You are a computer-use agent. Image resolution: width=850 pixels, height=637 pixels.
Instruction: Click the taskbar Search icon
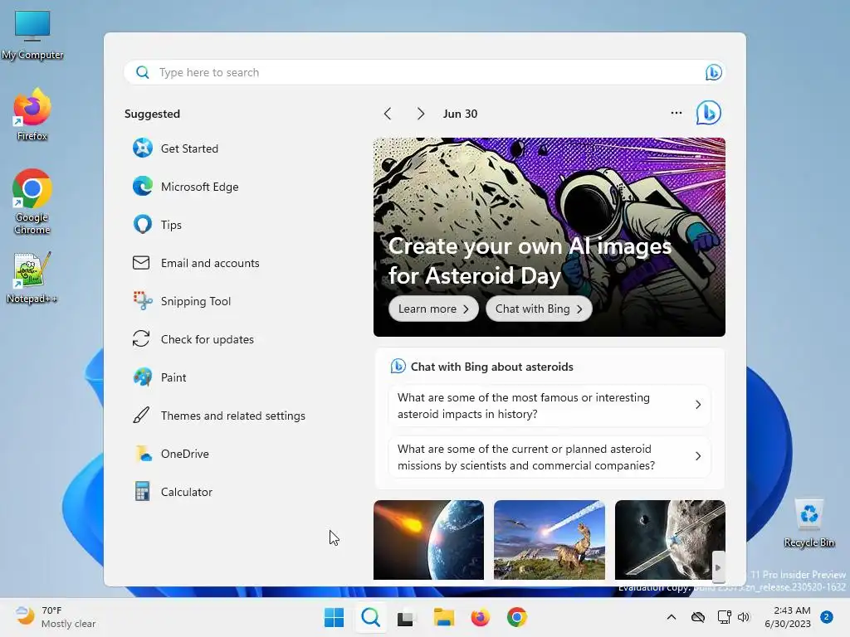tap(371, 617)
